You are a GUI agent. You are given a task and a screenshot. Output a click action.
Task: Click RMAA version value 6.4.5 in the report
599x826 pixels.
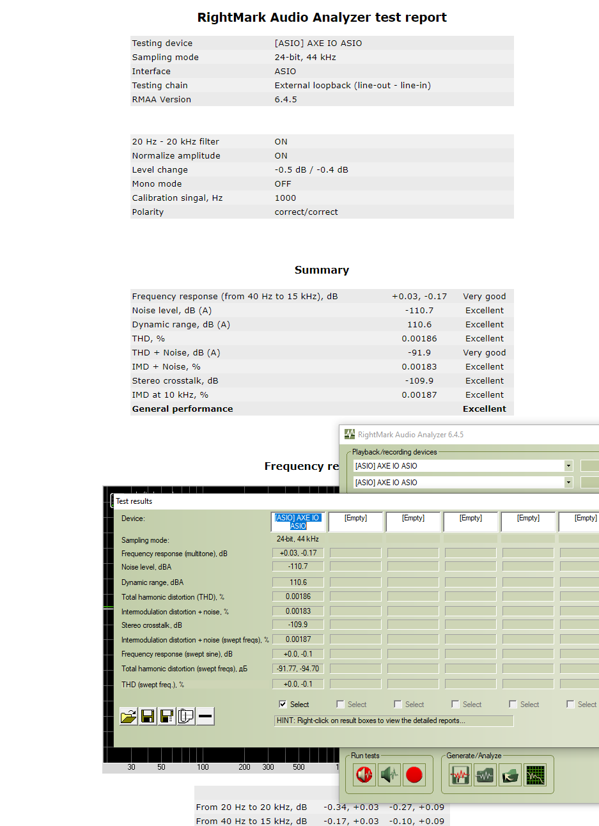(286, 99)
